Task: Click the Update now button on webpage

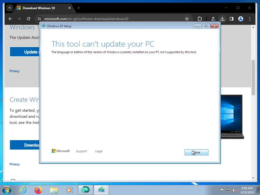Action: point(24,52)
